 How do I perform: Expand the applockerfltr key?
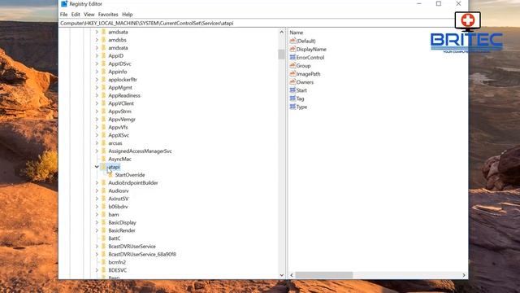[x=97, y=80]
